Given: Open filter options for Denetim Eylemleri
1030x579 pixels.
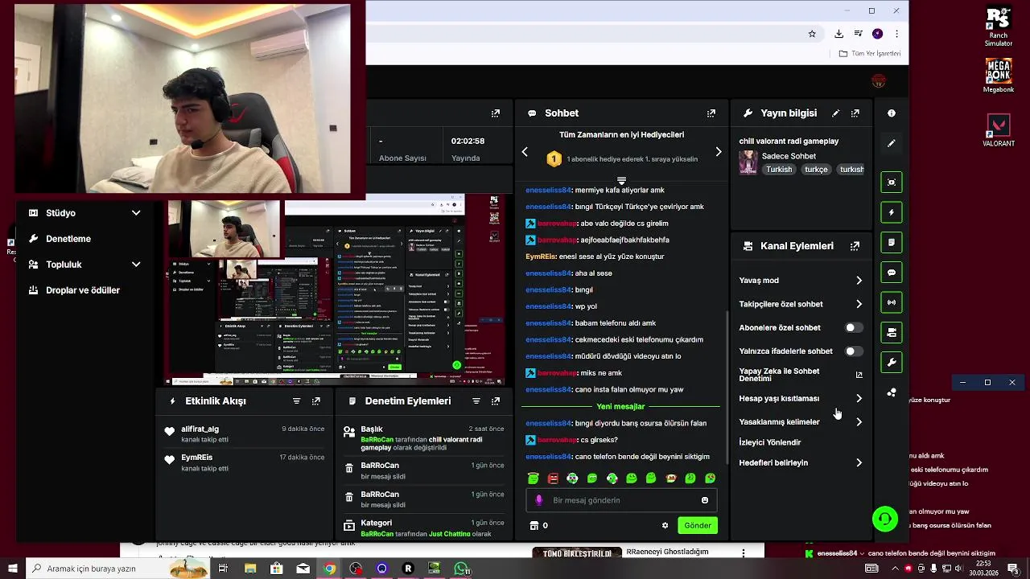Looking at the screenshot, I should pos(476,400).
